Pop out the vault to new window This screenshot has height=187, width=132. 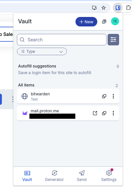click(104, 22)
